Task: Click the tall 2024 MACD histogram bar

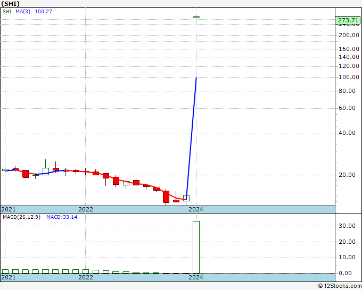Action: pyautogui.click(x=196, y=247)
